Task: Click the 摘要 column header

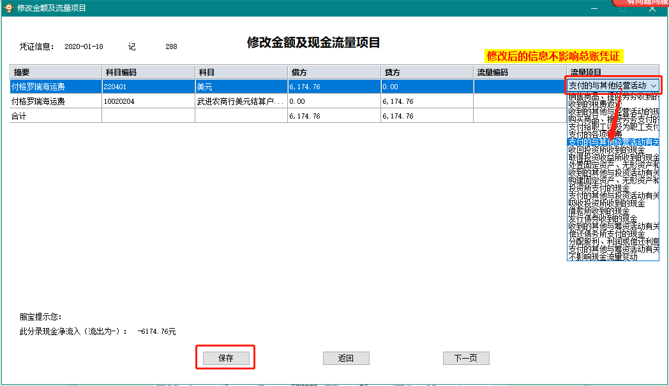Action: point(55,73)
